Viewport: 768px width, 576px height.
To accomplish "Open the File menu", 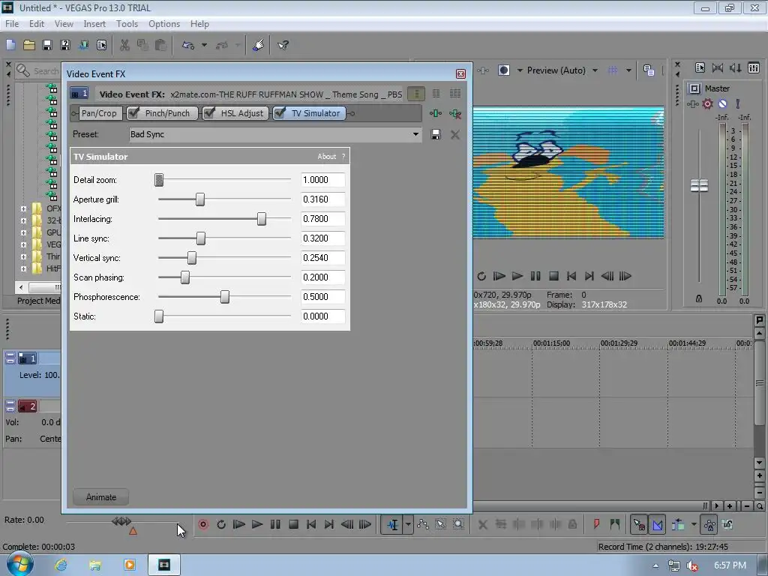I will tap(12, 23).
